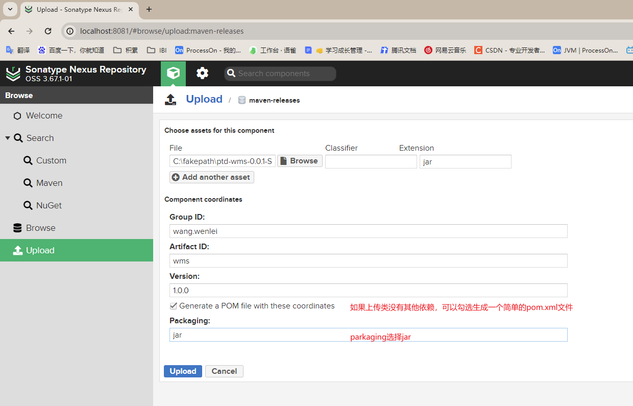Click the blue Upload submit button

coord(183,371)
